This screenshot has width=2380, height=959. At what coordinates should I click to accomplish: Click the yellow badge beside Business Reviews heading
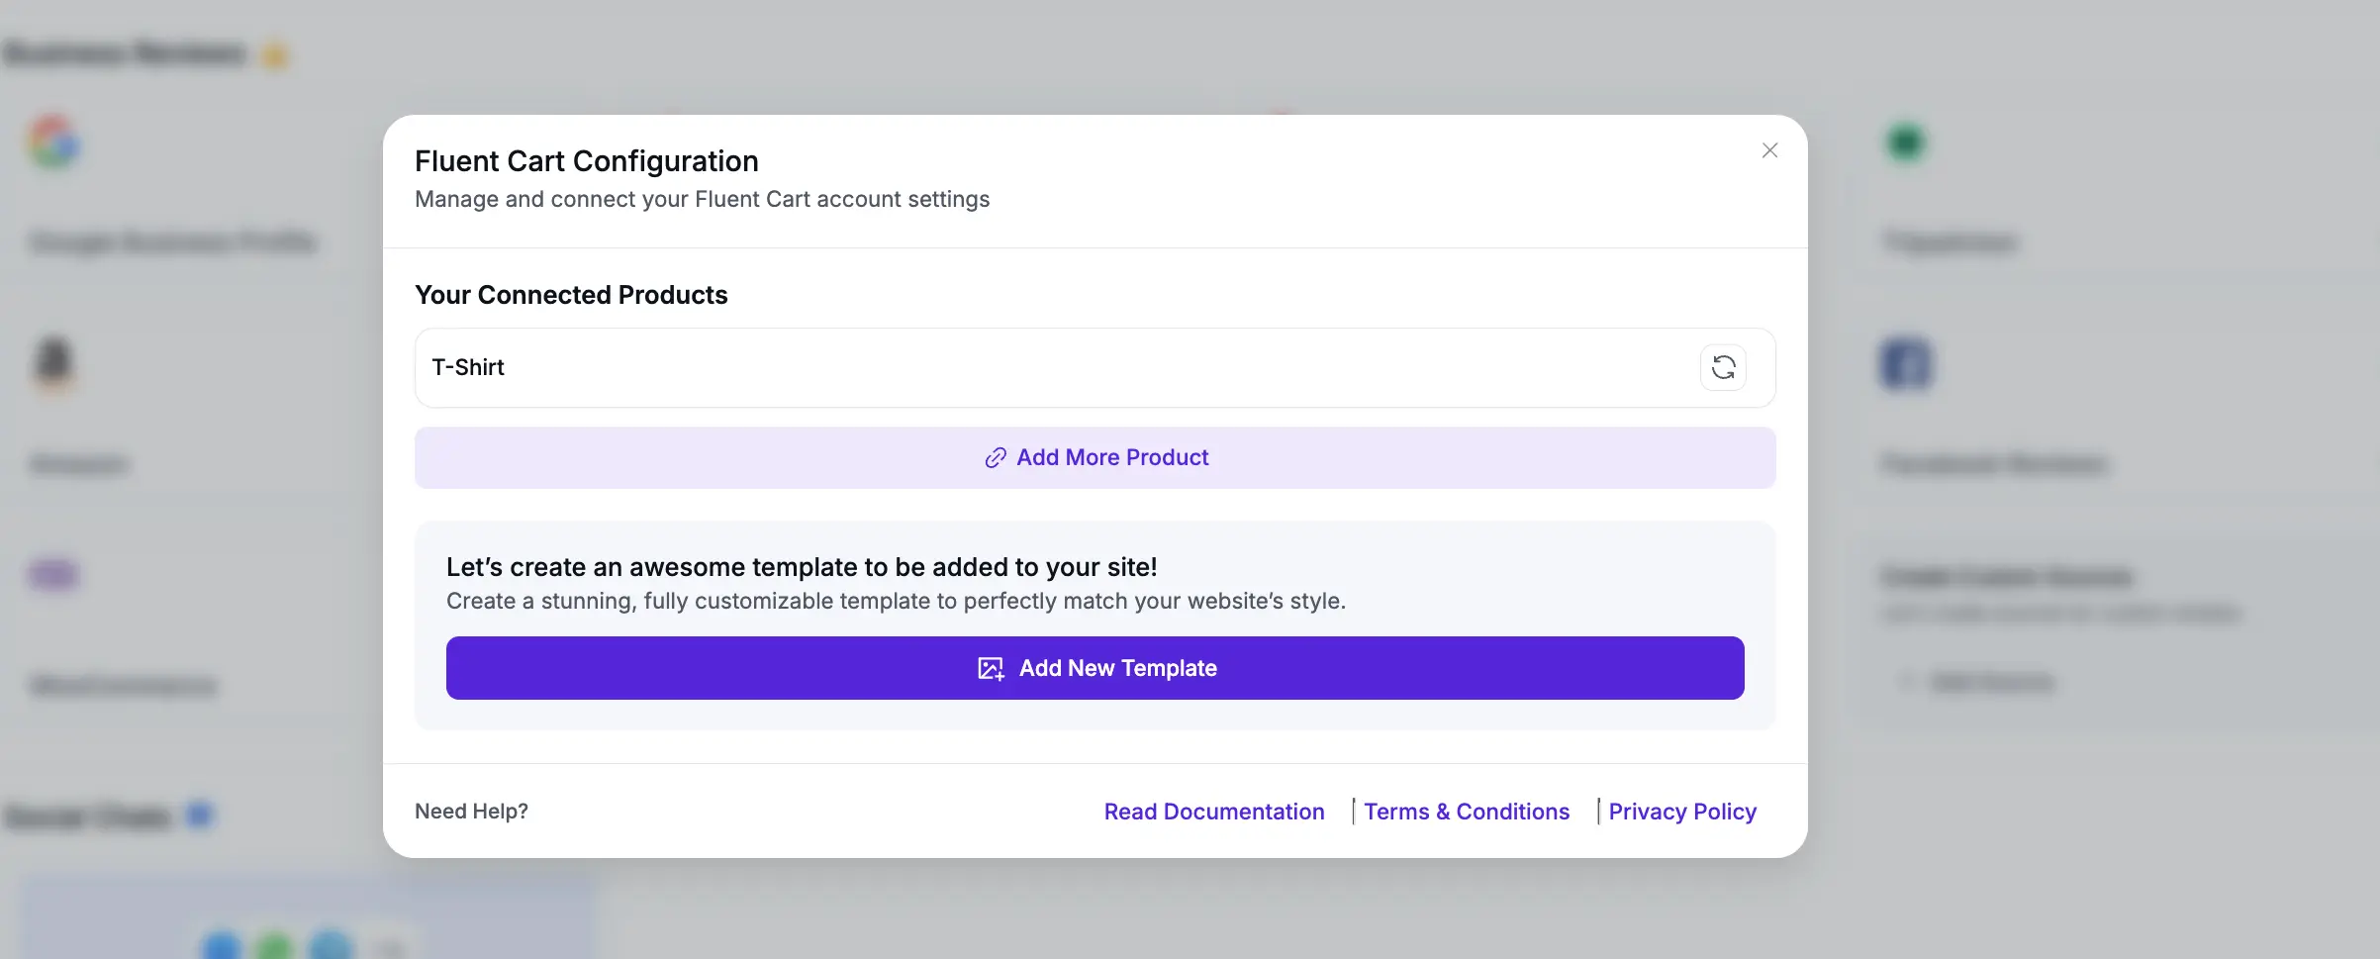[275, 55]
